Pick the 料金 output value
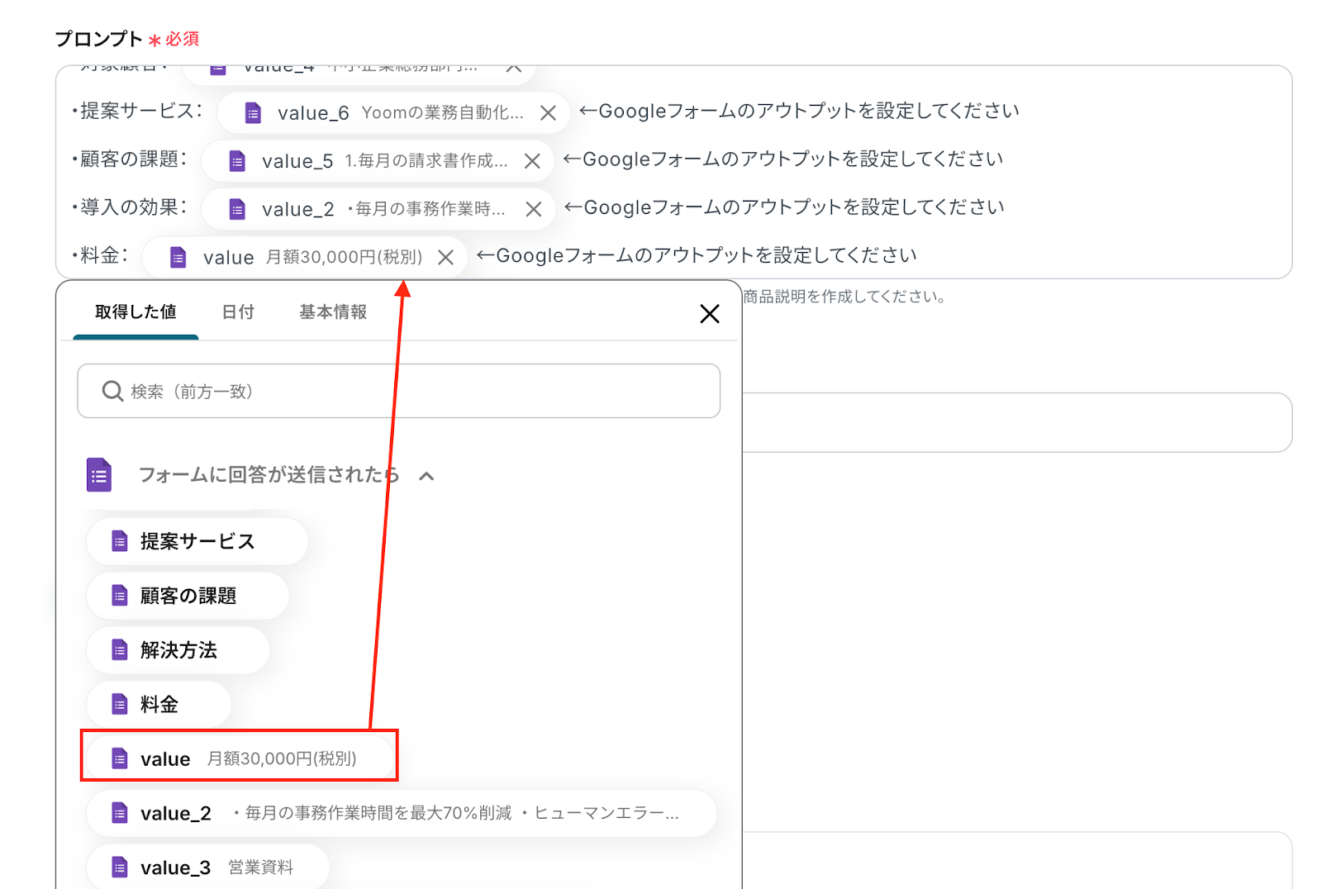1322x889 pixels. [x=159, y=705]
